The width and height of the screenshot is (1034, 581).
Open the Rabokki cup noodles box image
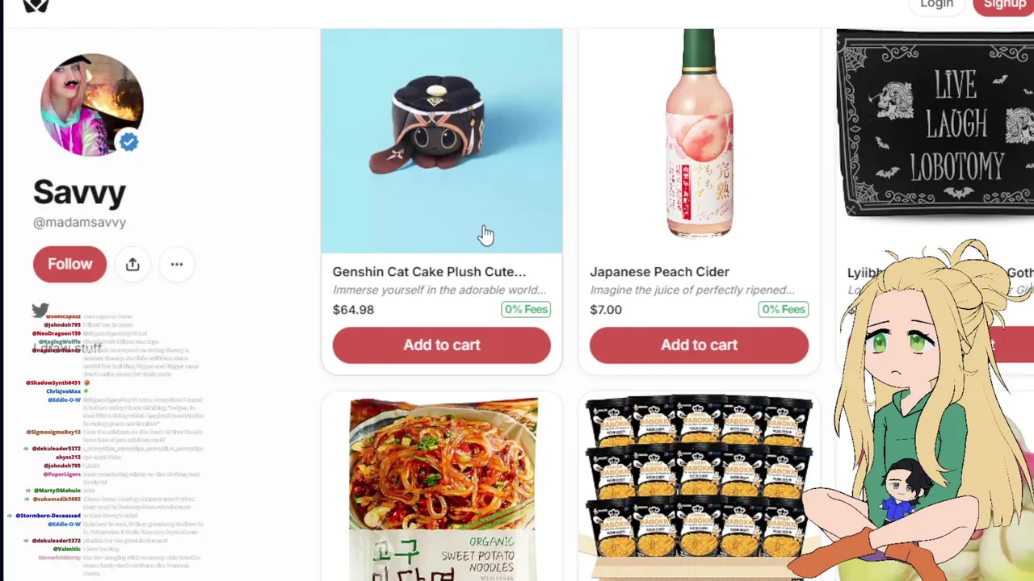click(699, 487)
